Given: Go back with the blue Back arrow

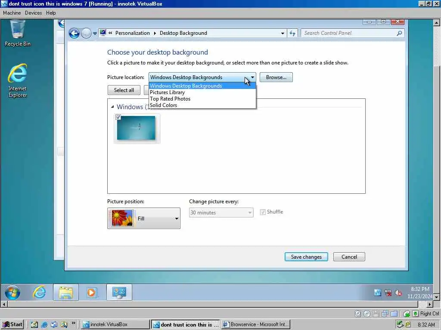Looking at the screenshot, I should click(74, 34).
